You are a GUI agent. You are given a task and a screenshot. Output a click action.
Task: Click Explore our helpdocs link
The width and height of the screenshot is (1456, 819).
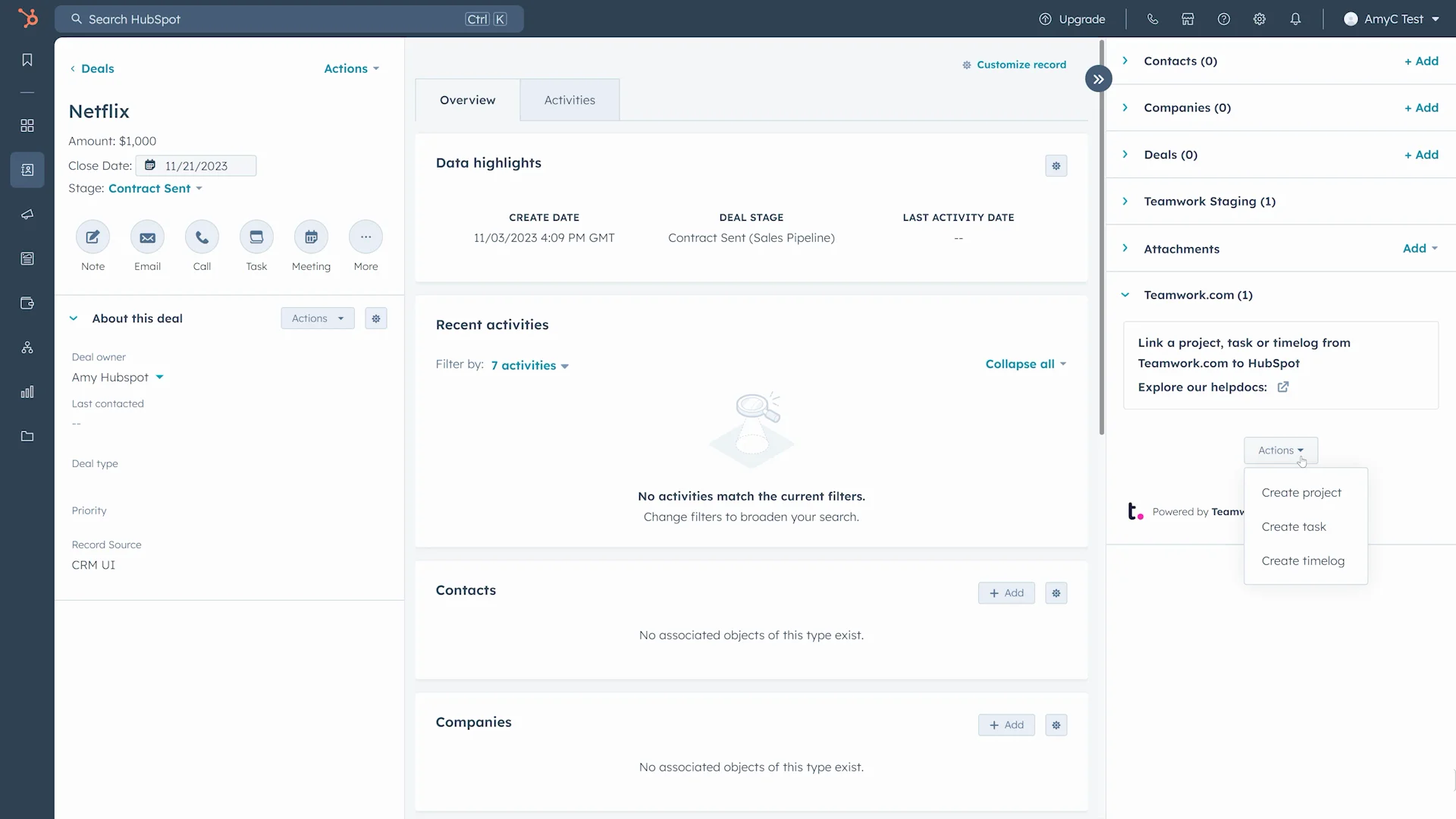click(1283, 386)
